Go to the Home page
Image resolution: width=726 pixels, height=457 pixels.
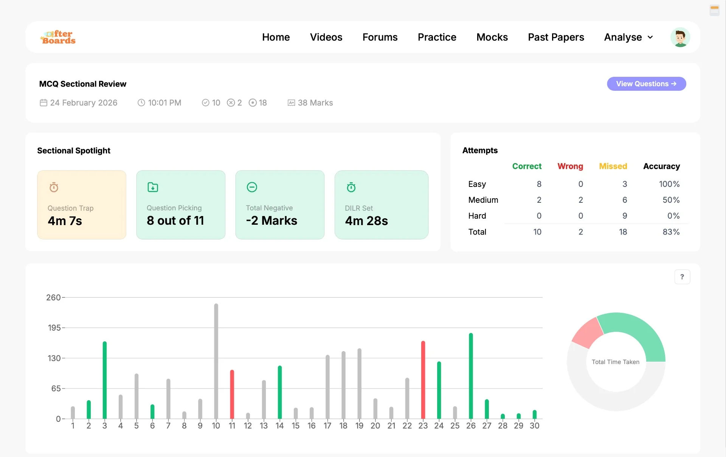pyautogui.click(x=276, y=37)
